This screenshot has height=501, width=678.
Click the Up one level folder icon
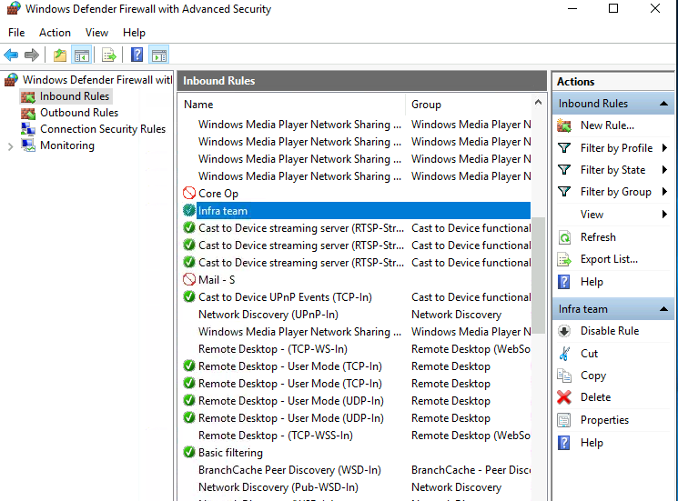60,55
